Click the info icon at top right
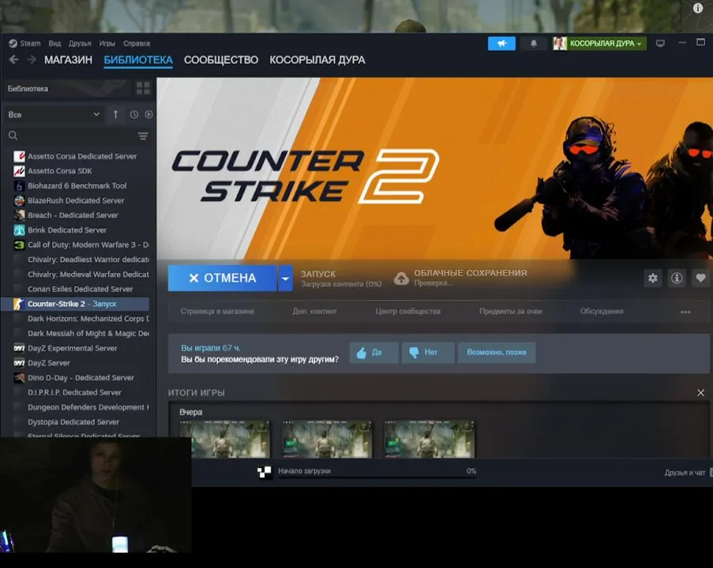The width and height of the screenshot is (713, 568). (x=697, y=8)
